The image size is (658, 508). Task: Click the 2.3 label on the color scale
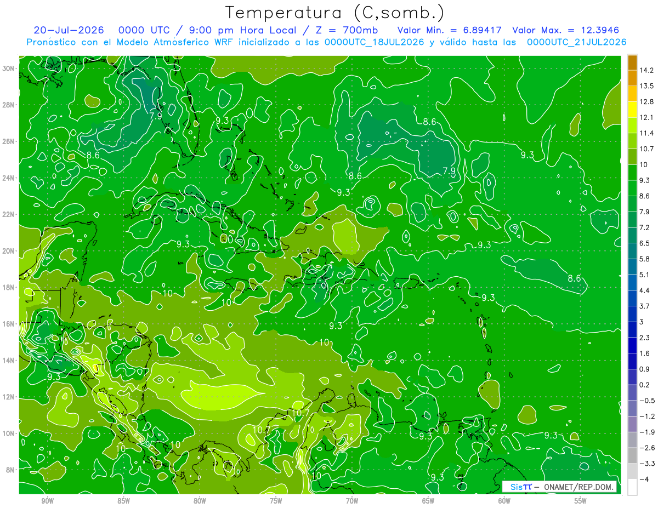tap(644, 338)
